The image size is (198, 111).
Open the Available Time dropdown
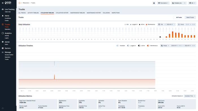[190, 96]
